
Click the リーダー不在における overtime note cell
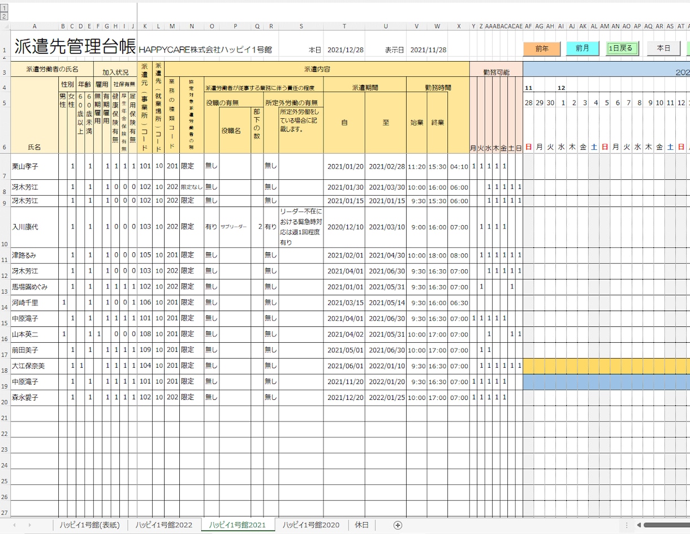(301, 227)
